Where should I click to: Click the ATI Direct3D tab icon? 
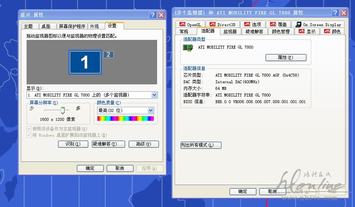[213, 25]
